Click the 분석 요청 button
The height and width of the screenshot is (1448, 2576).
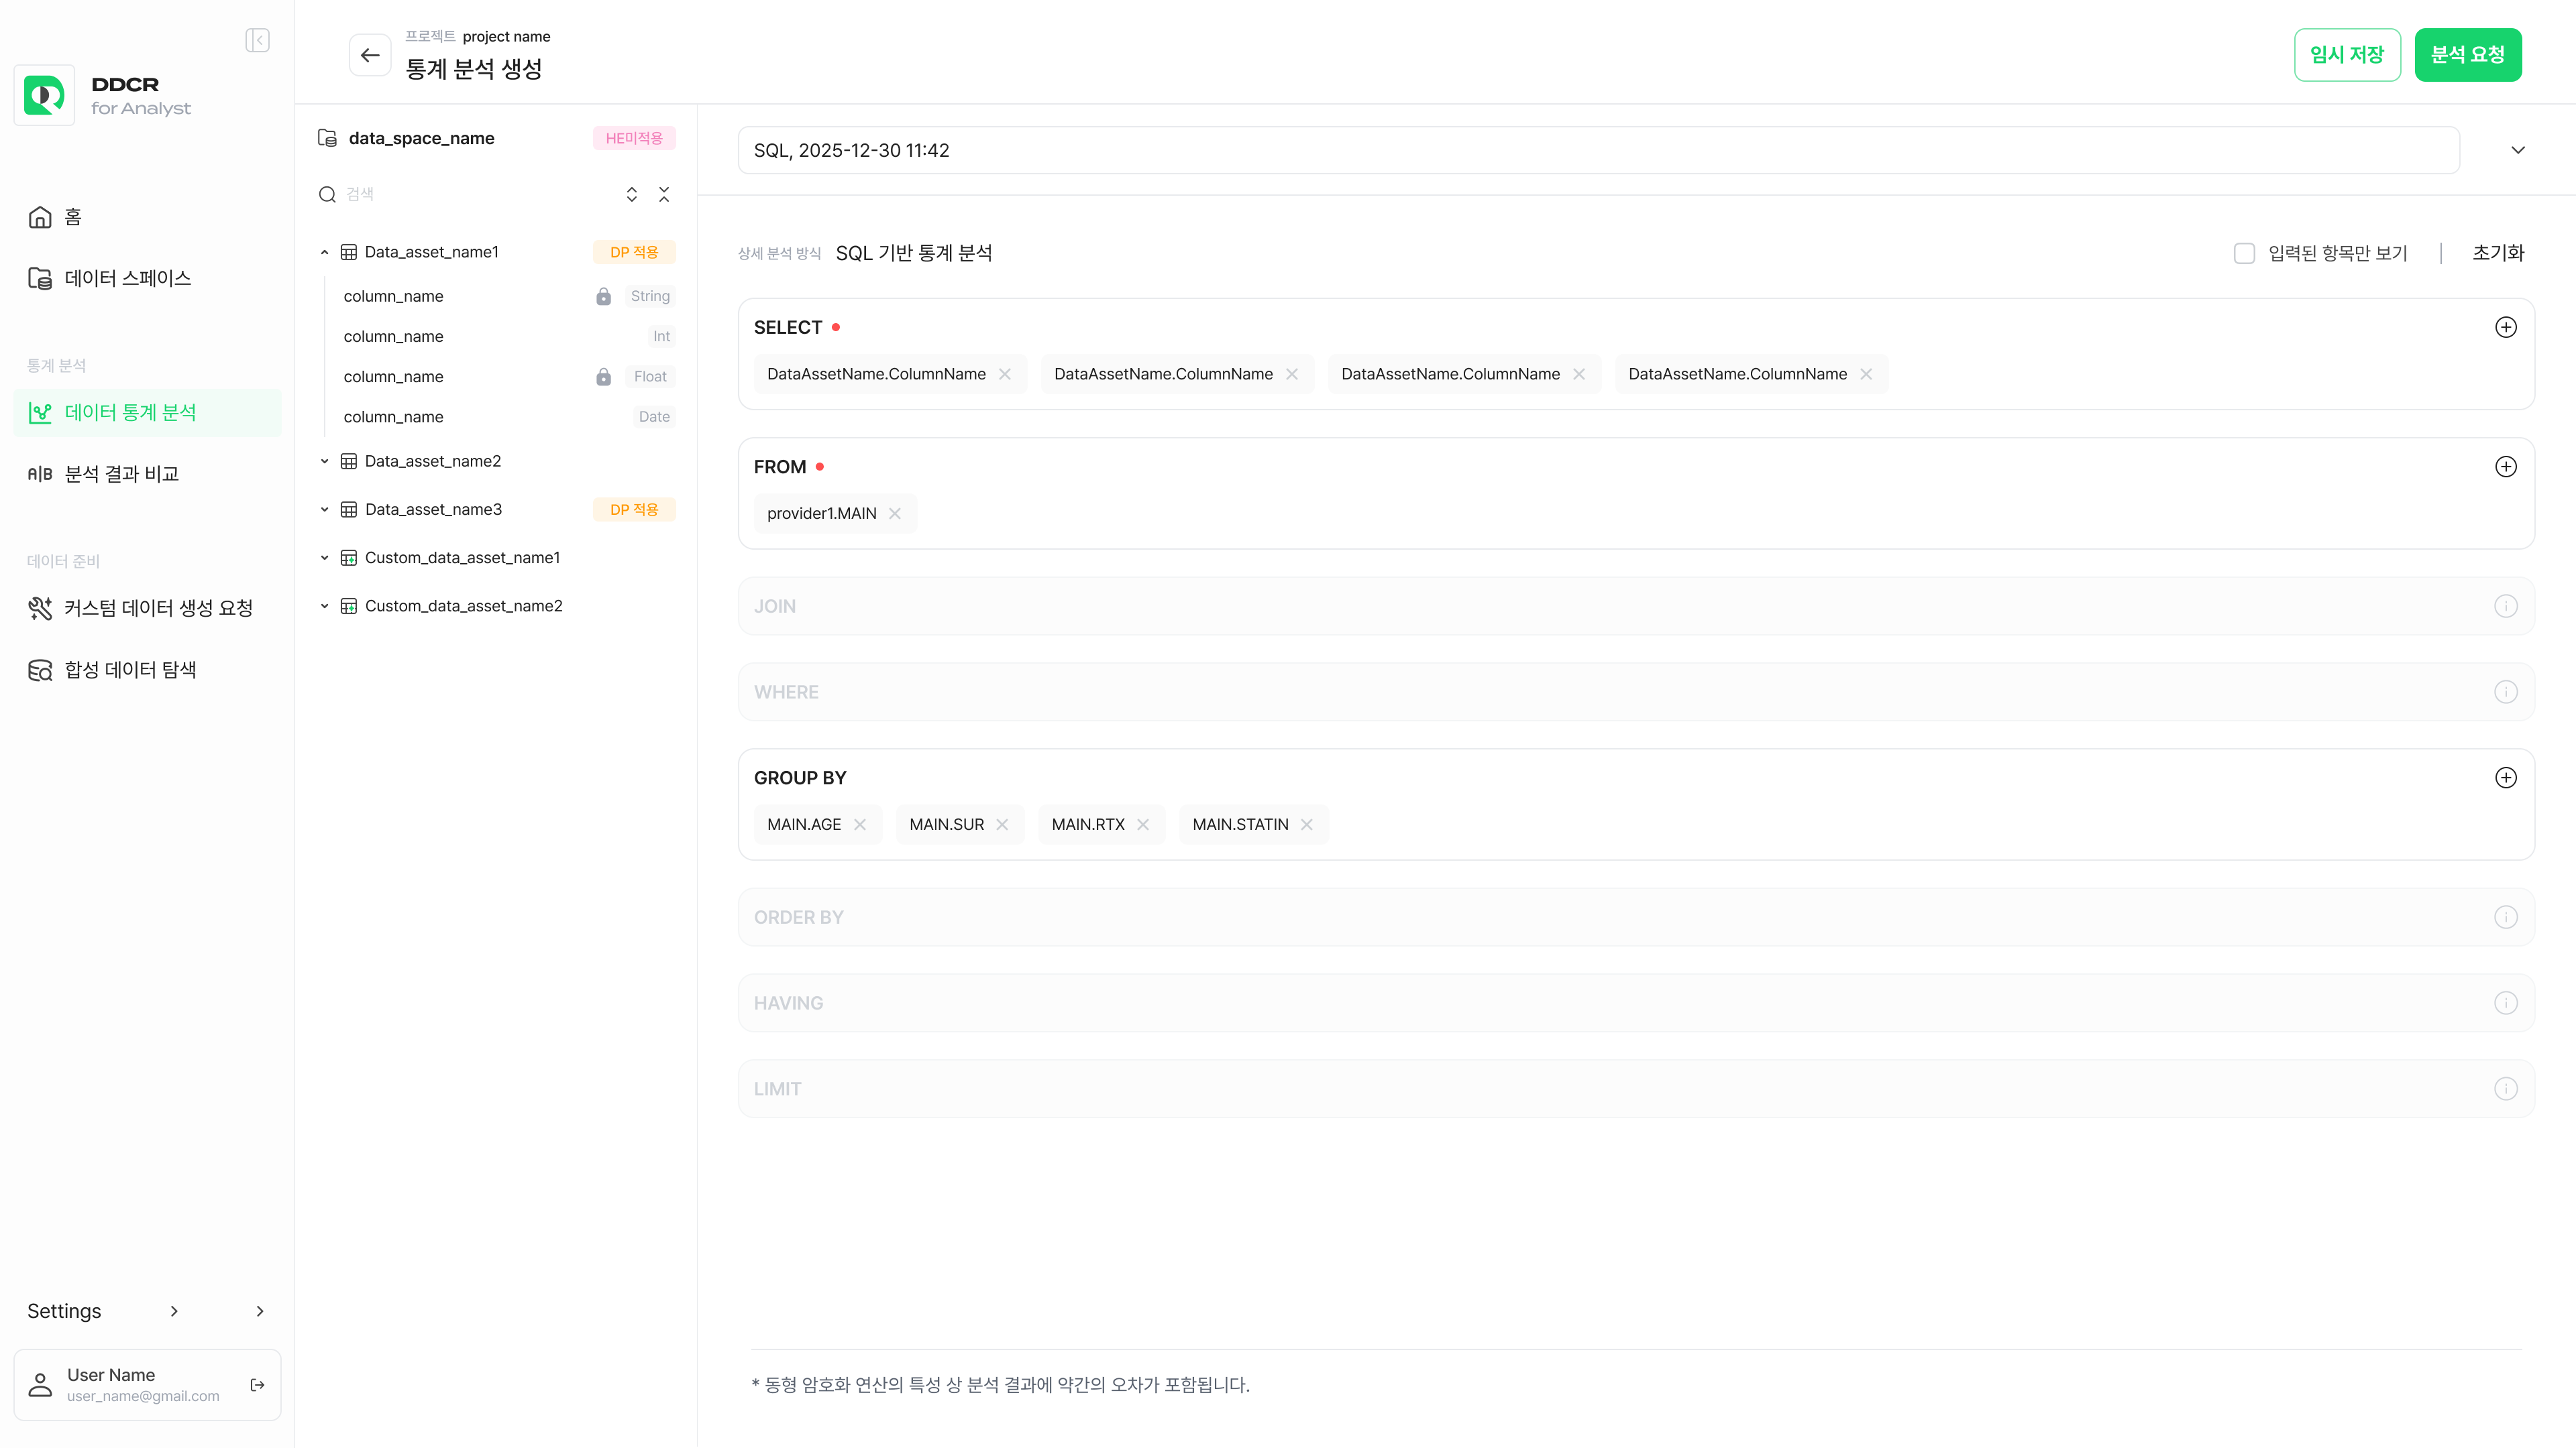click(x=2467, y=55)
